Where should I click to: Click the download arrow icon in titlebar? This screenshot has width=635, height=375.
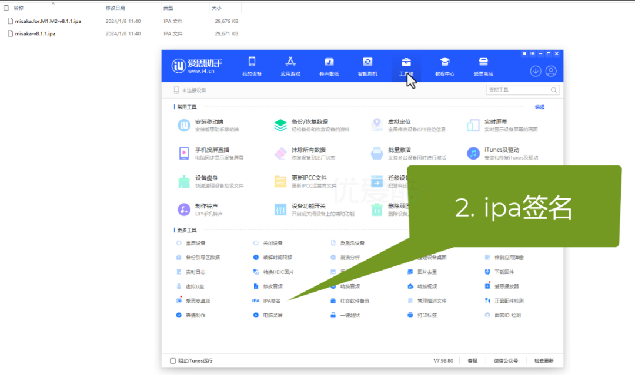tap(535, 70)
